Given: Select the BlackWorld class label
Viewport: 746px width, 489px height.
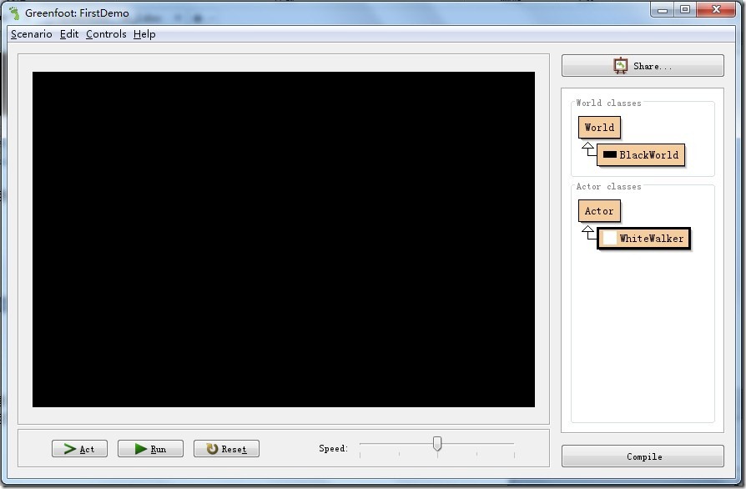Looking at the screenshot, I should point(649,155).
